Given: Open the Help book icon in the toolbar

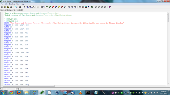Looking at the screenshot, I should click(110, 7).
